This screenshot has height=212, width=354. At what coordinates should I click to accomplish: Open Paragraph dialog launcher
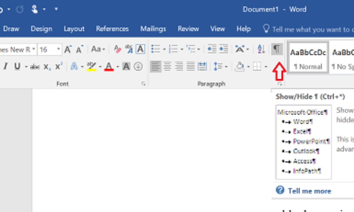click(x=280, y=84)
